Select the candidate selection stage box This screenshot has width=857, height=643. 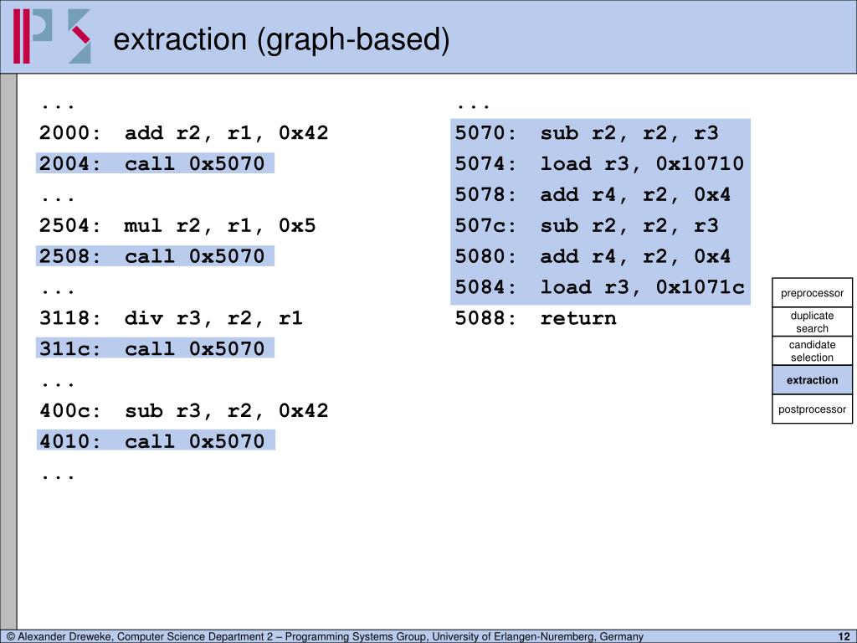[812, 351]
